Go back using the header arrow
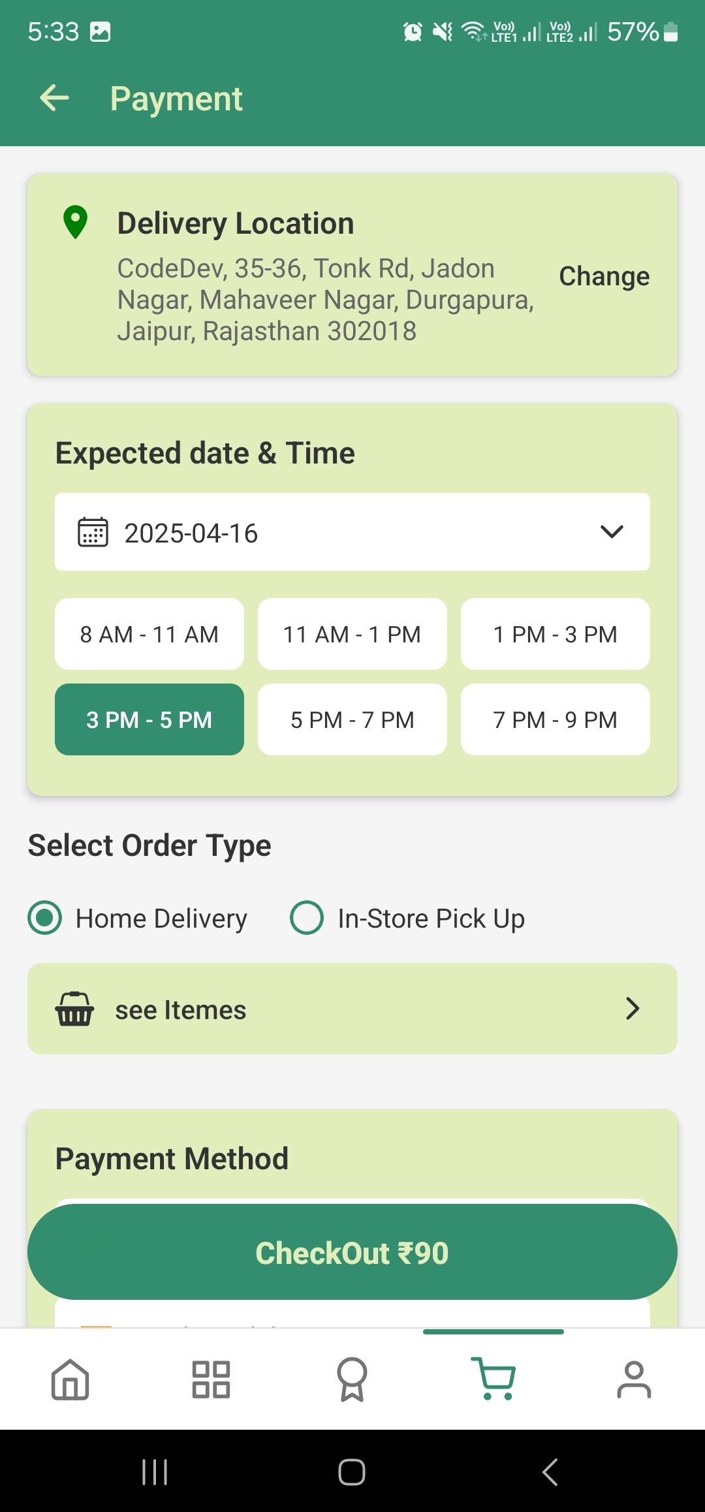Image resolution: width=705 pixels, height=1512 pixels. (x=54, y=99)
